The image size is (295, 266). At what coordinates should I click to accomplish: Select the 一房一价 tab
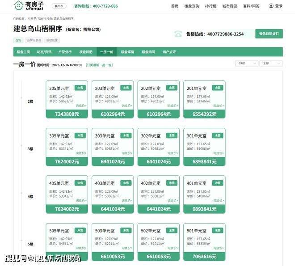(107, 52)
